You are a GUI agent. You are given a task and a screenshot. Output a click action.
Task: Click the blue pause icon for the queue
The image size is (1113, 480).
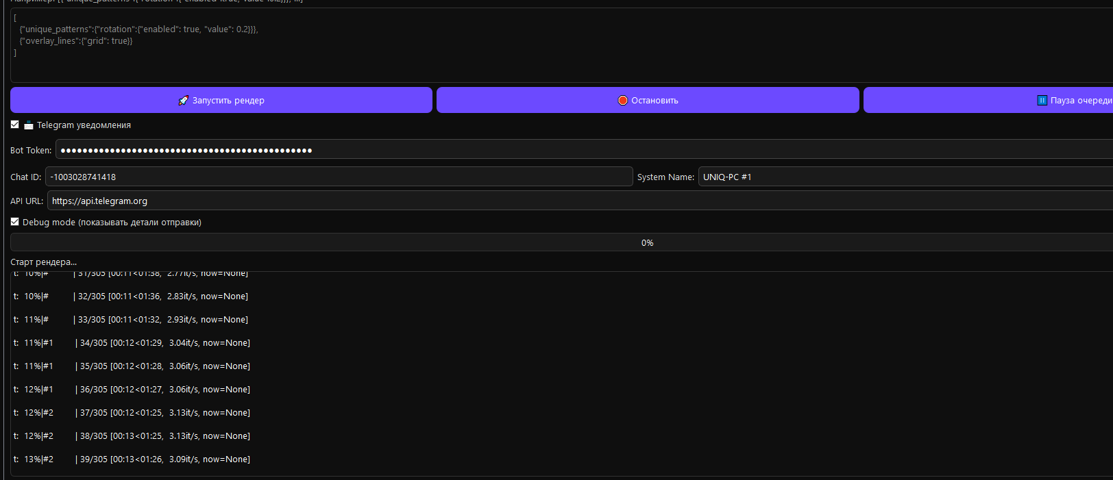pyautogui.click(x=1042, y=101)
